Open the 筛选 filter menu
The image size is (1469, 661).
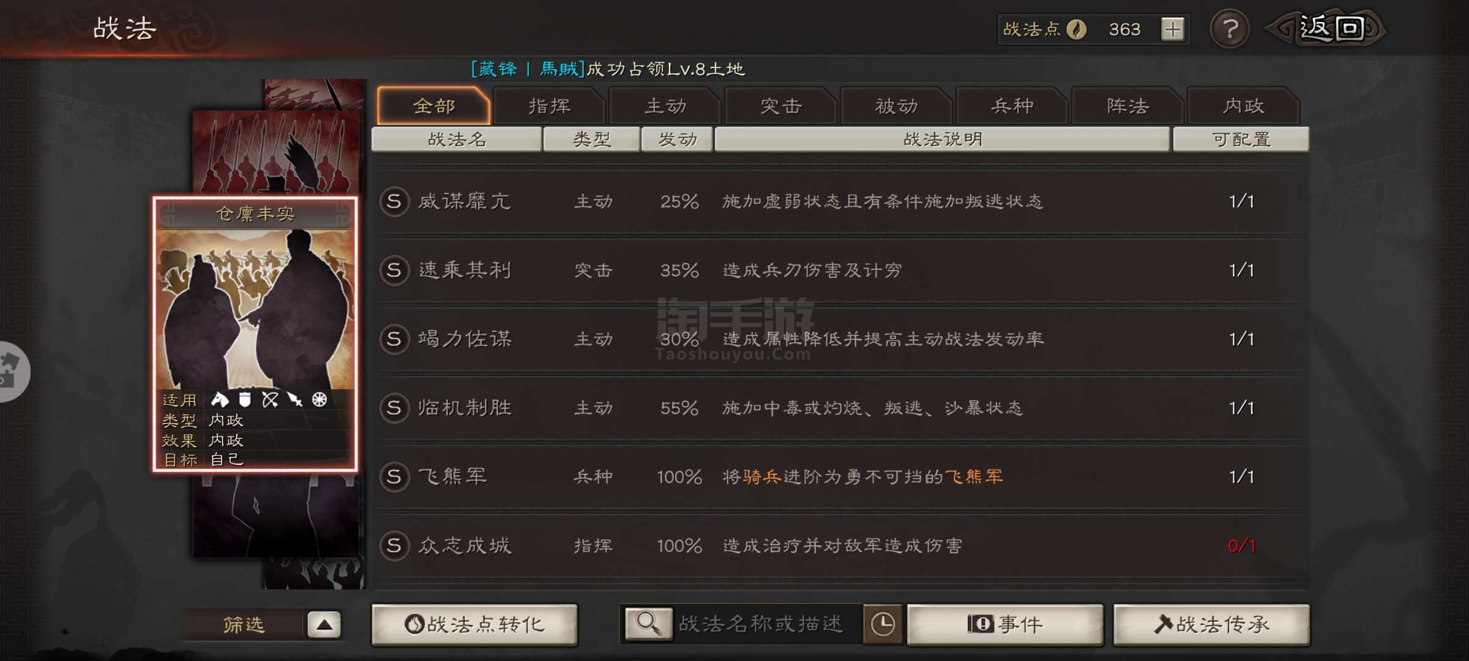click(244, 625)
